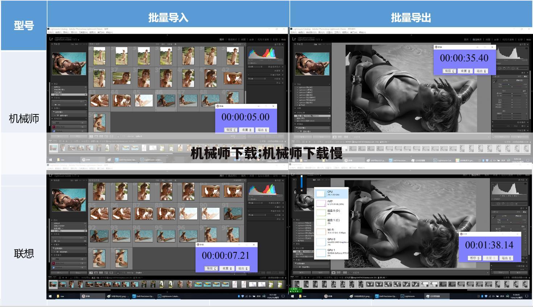Collapse 文件夹 panel in 机械师 import screenshot
533x307 pixels.
tap(52, 98)
